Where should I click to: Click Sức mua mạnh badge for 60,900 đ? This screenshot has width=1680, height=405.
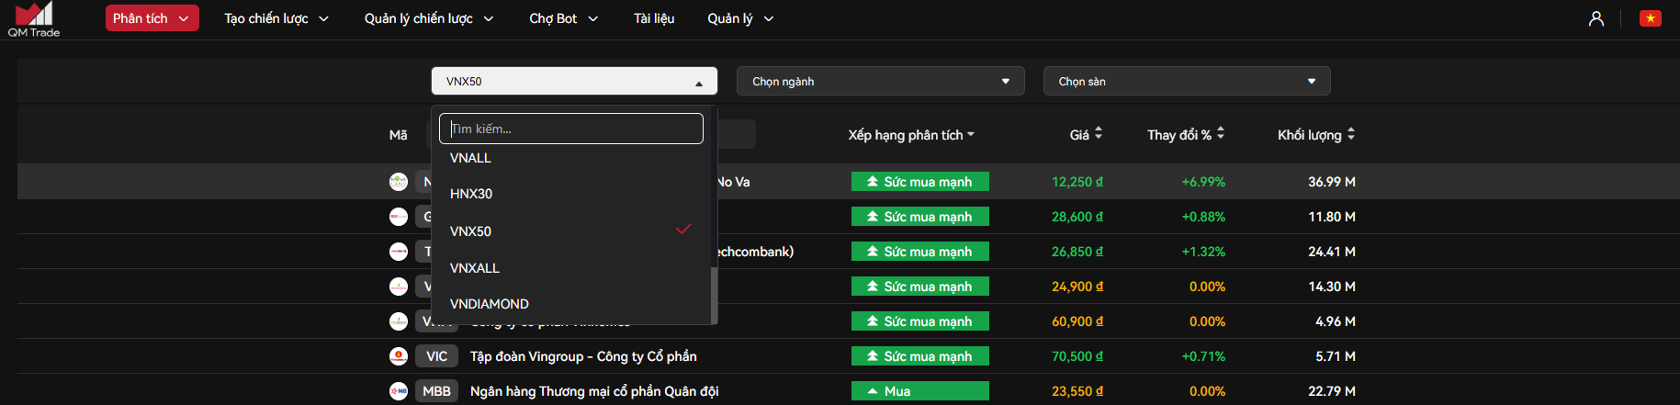(x=920, y=321)
